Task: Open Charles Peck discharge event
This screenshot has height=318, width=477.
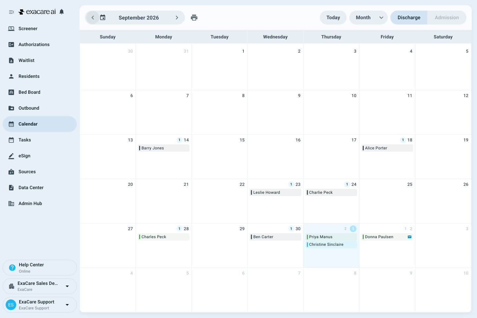Action: click(x=164, y=237)
